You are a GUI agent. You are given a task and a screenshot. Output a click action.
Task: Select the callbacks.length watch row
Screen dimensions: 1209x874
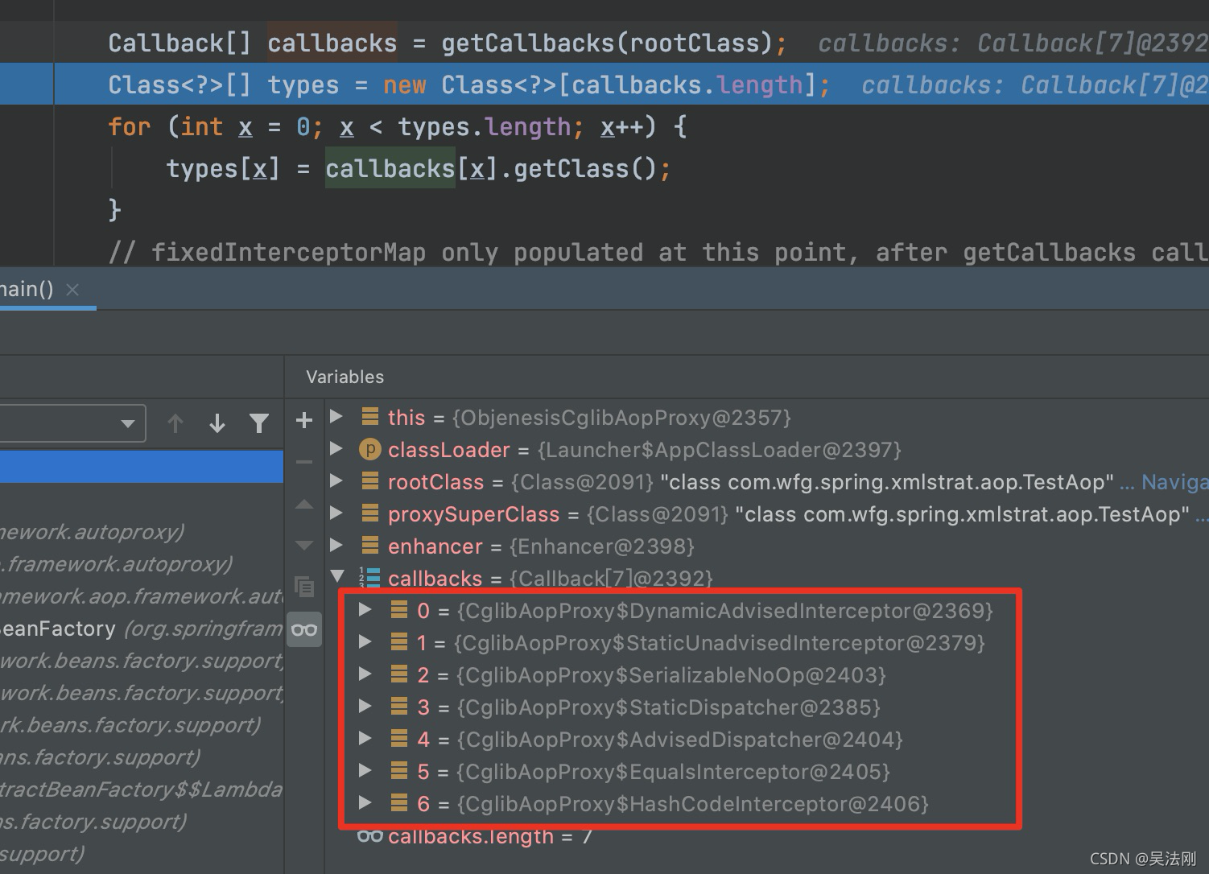[x=490, y=836]
